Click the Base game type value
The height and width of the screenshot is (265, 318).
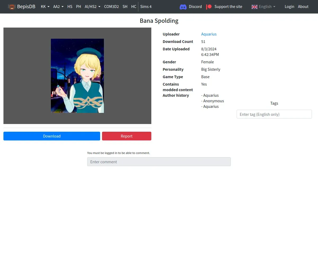(205, 77)
